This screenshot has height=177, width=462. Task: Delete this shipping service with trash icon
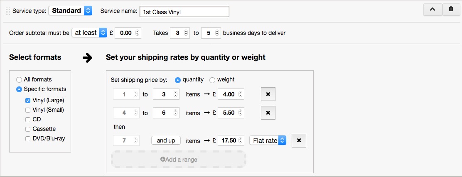[451, 10]
